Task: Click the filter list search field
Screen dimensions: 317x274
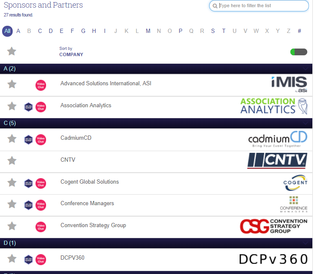Action: tap(259, 5)
